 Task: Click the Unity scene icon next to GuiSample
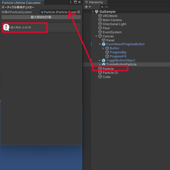pyautogui.click(x=97, y=12)
